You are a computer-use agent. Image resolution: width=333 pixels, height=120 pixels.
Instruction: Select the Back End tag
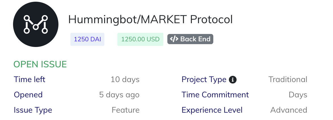tap(190, 39)
